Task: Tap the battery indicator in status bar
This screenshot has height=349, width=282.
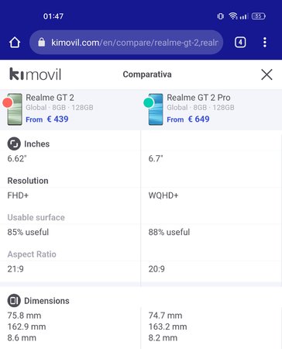Action: [259, 16]
